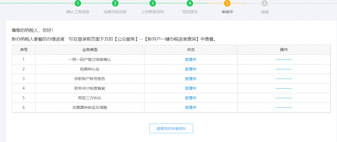The image size is (337, 142).
Task: Click the 状态 column header
Action: point(191,50)
